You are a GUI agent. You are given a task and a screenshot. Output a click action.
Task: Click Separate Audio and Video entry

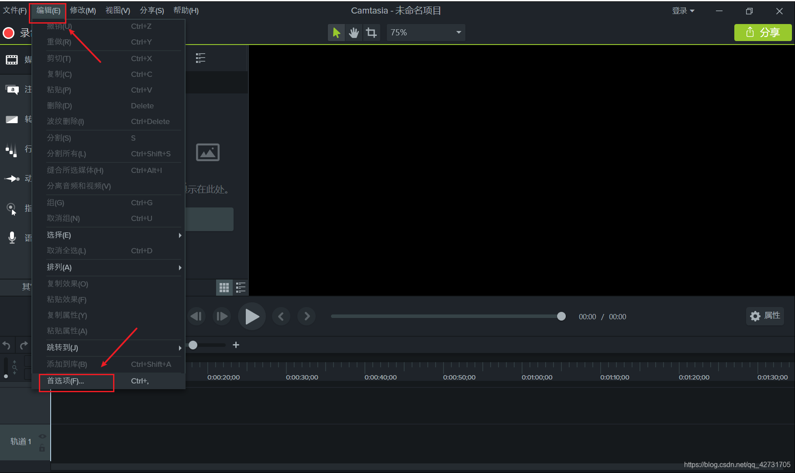[x=109, y=186]
